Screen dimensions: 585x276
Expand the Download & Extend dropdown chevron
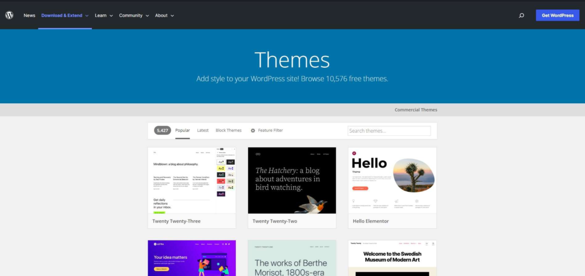[87, 15]
